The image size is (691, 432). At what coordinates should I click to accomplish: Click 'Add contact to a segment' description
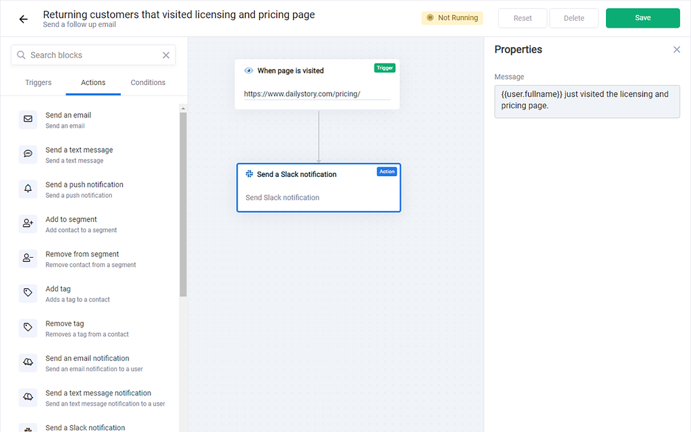(x=81, y=230)
